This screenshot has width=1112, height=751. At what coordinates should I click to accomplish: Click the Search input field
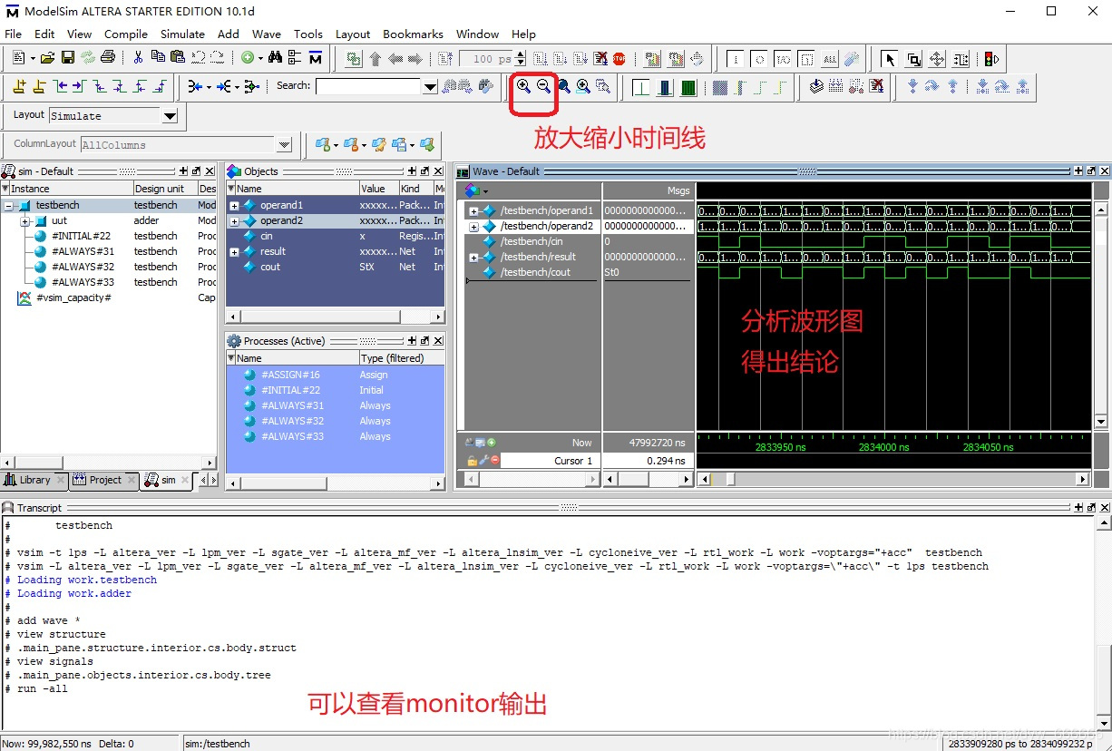click(368, 86)
